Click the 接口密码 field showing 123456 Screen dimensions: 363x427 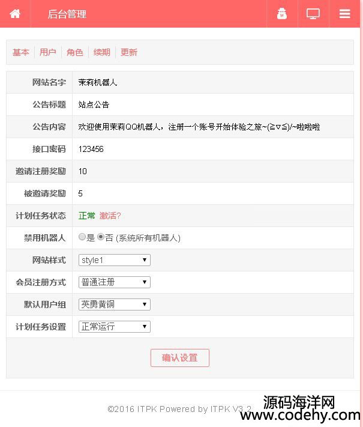(x=213, y=149)
